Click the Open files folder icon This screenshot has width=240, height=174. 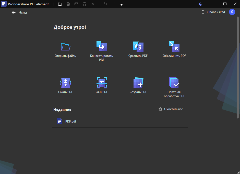click(x=66, y=47)
